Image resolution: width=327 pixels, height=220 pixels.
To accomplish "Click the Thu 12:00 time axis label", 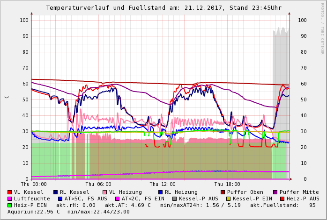I will click(163, 184).
